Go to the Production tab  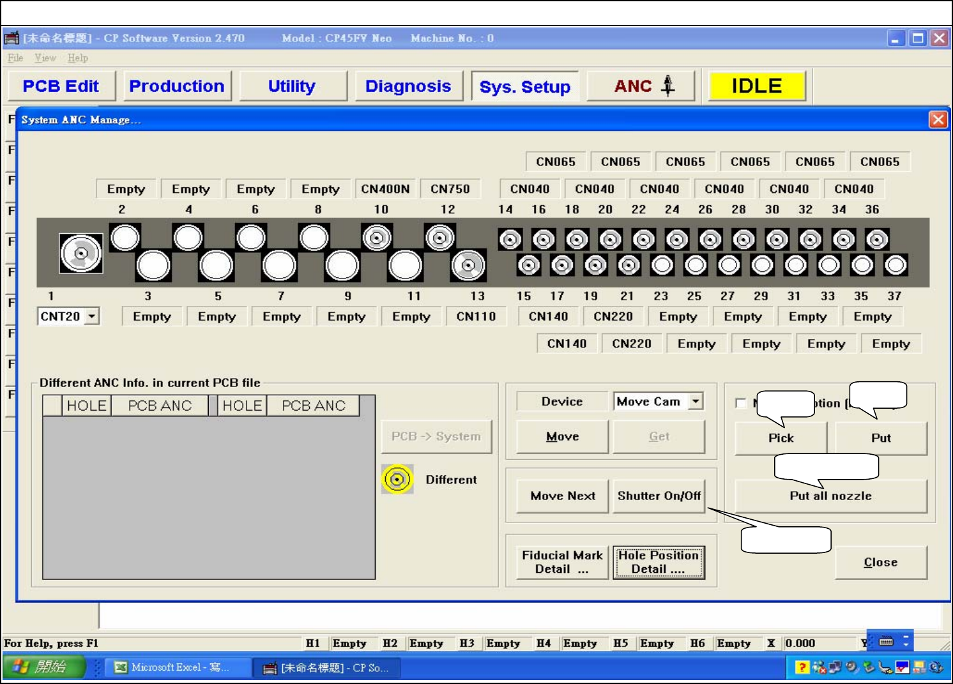pyautogui.click(x=176, y=86)
